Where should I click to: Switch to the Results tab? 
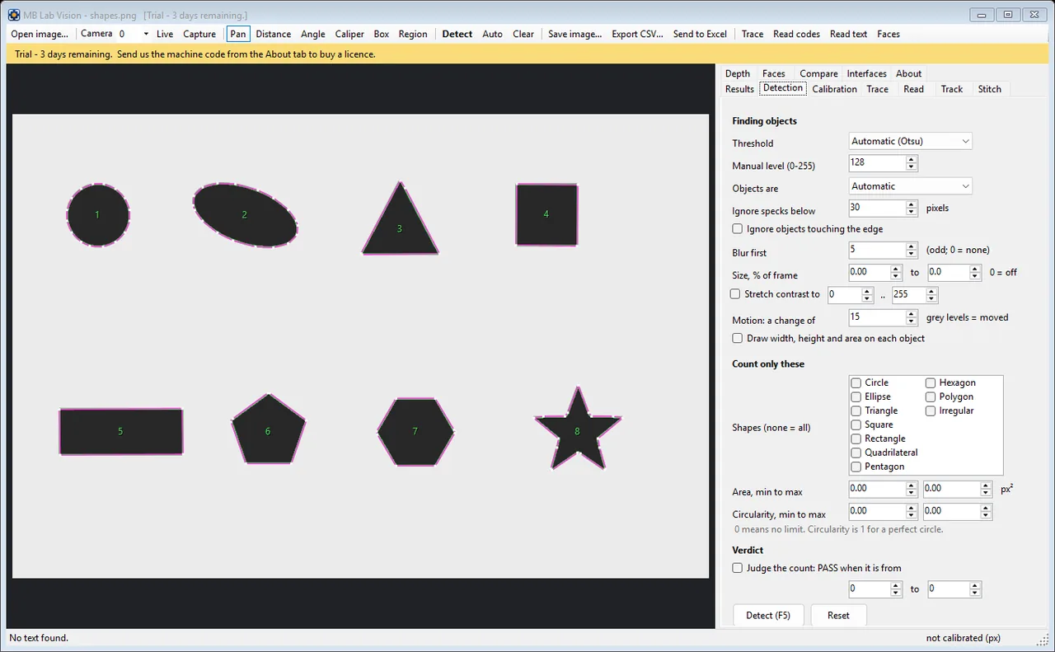(x=739, y=89)
